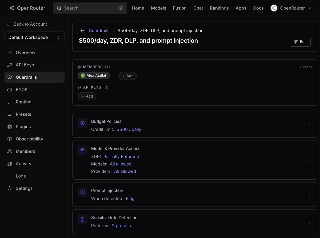Click the Partially Enforced ZDR value
The image size is (320, 238).
click(121, 156)
